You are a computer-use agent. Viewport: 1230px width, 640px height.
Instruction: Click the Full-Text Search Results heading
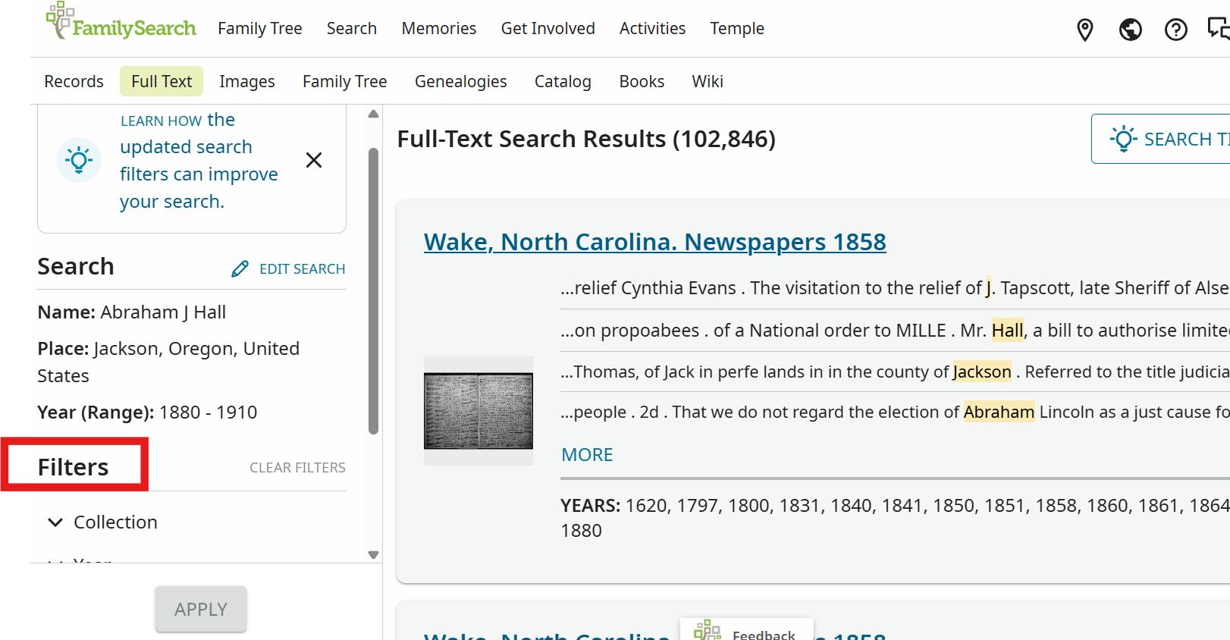point(586,139)
